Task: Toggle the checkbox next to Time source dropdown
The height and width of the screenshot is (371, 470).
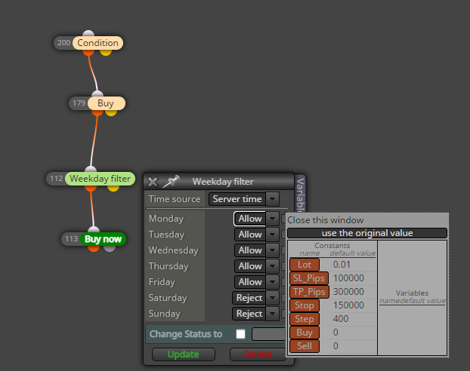Action: pyautogui.click(x=286, y=199)
